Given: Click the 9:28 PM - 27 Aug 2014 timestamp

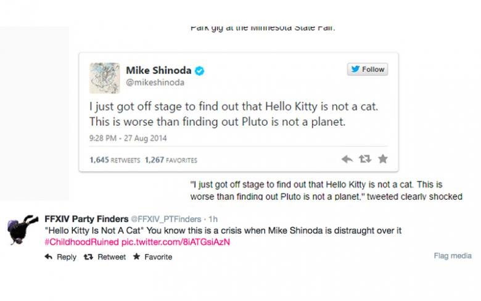Looking at the screenshot, I should (128, 138).
